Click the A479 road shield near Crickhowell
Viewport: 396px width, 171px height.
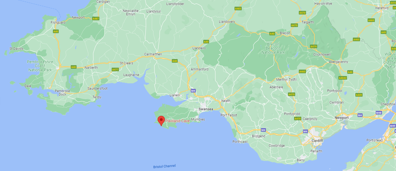(314, 47)
